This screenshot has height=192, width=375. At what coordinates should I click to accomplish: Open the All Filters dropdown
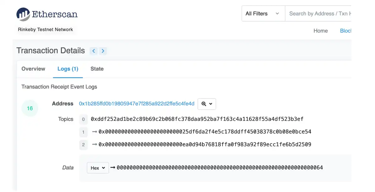tap(263, 14)
